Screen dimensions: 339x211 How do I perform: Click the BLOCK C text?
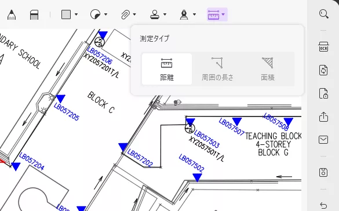(x=101, y=103)
